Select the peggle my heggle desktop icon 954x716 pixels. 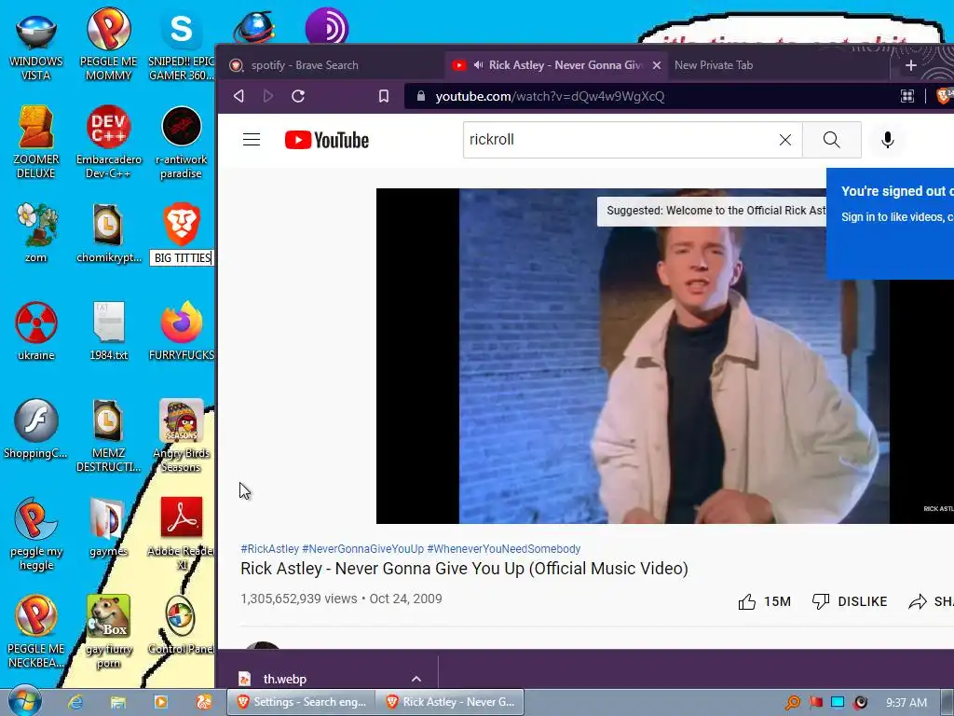pyautogui.click(x=36, y=533)
